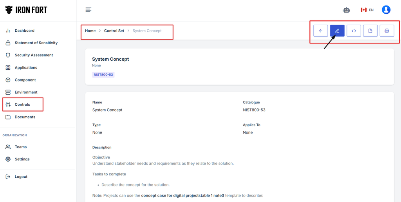Select Security Assessment in sidebar
401x202 pixels.
pyautogui.click(x=34, y=55)
